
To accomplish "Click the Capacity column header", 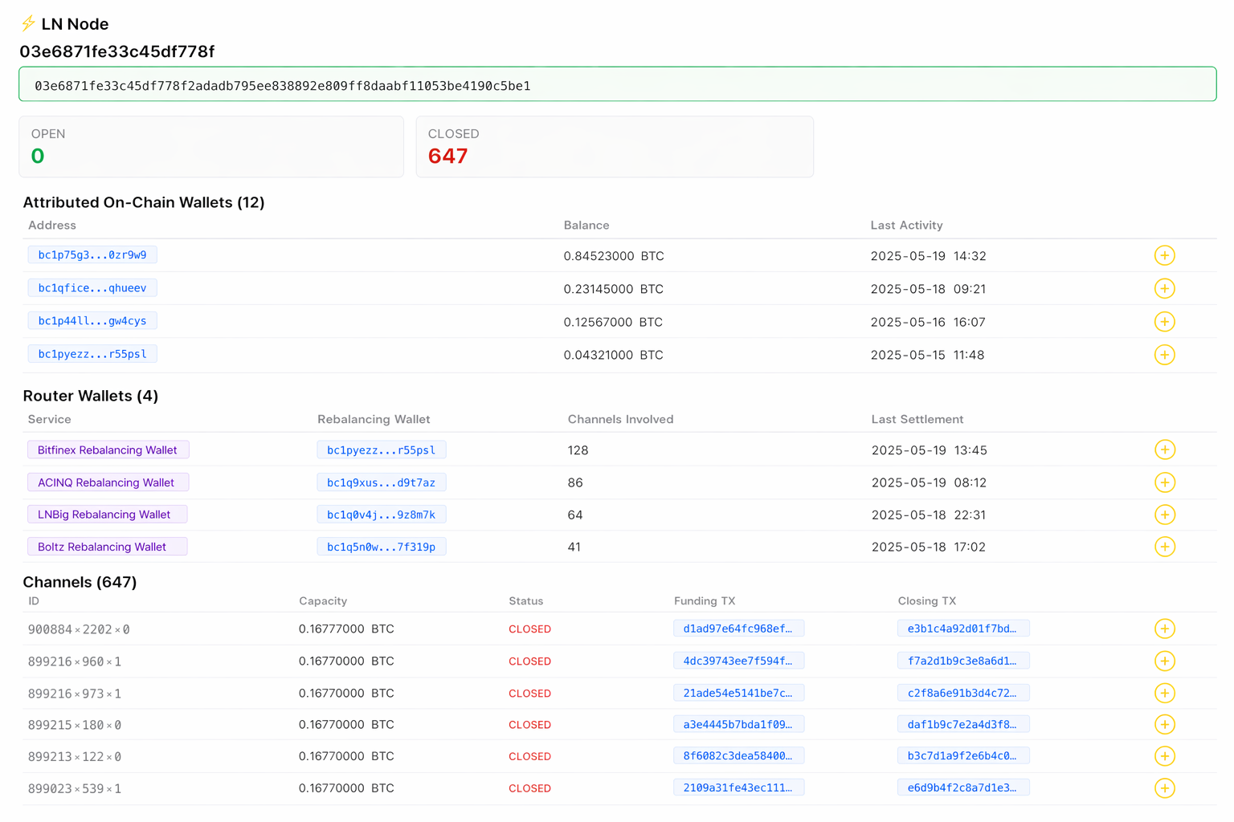I will tap(323, 601).
